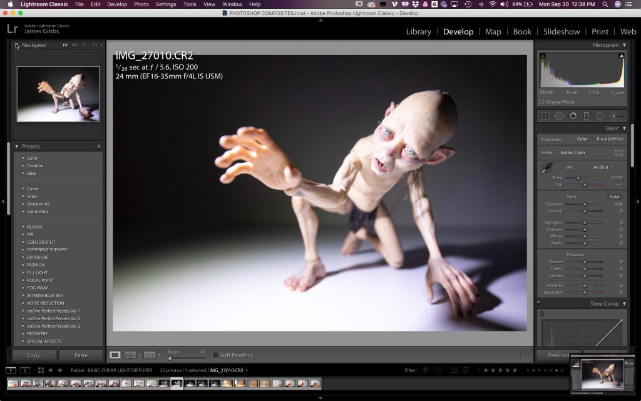The width and height of the screenshot is (641, 401).
Task: Open the Profile Browser grid icon
Action: (619, 153)
